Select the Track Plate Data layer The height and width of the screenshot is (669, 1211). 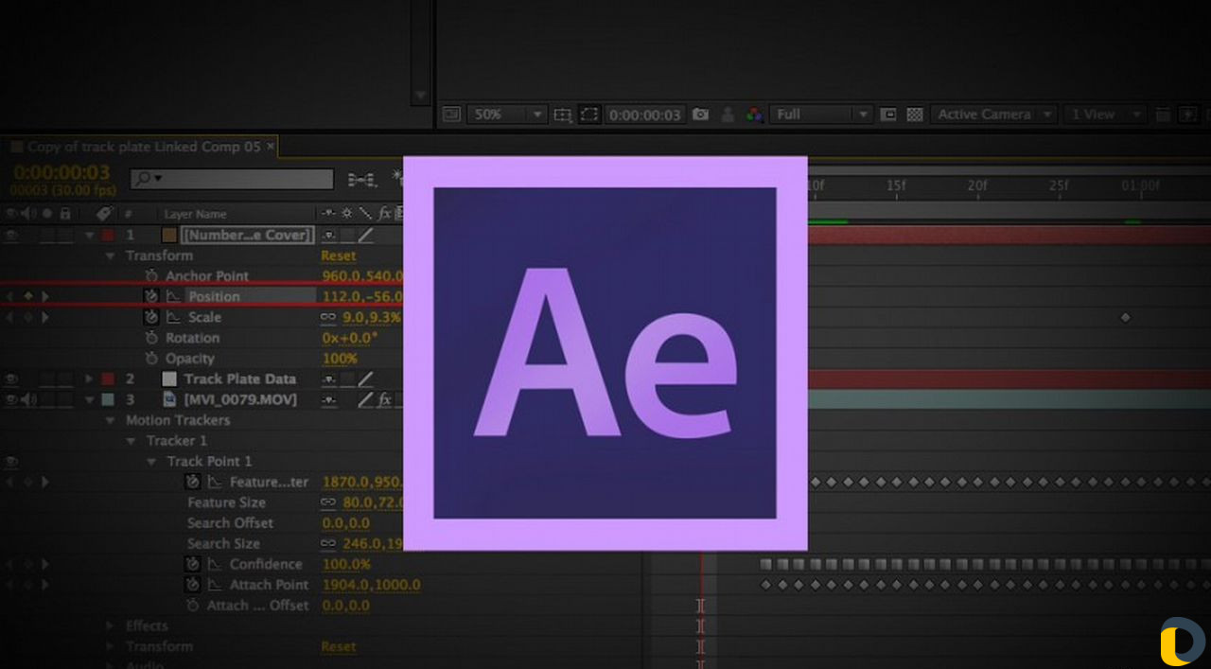coord(240,379)
